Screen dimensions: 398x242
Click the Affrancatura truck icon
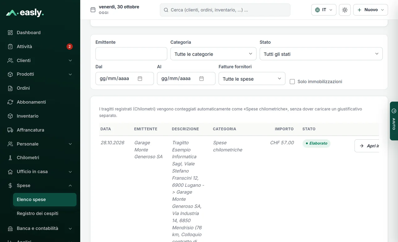coord(10,130)
